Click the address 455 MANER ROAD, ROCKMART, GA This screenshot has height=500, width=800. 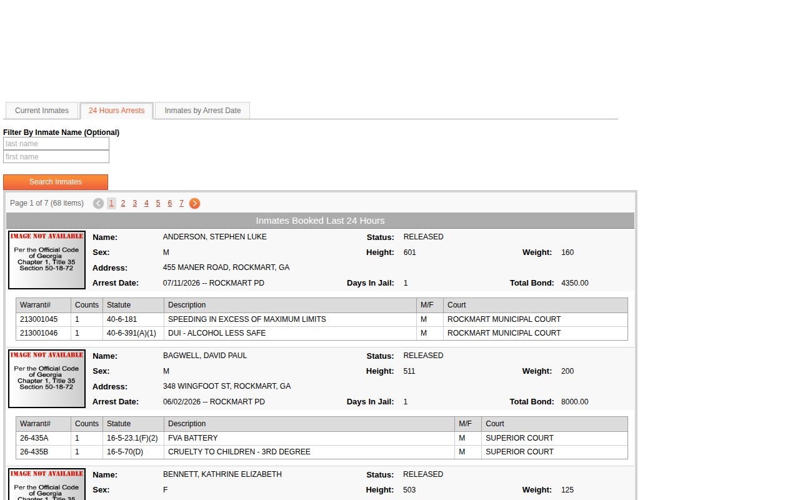coord(226,267)
